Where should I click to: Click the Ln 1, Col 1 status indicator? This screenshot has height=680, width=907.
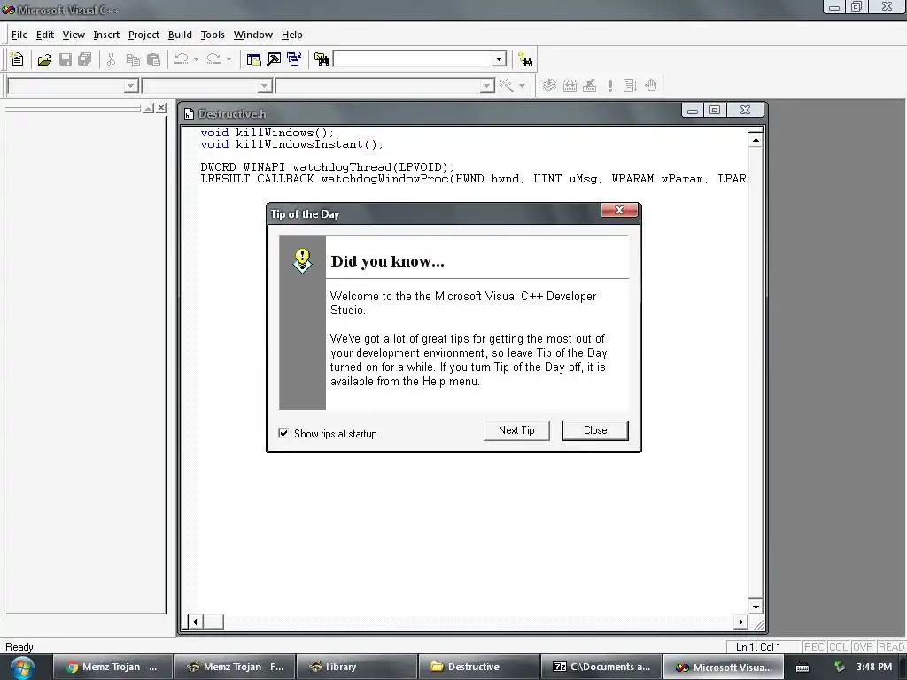(758, 647)
